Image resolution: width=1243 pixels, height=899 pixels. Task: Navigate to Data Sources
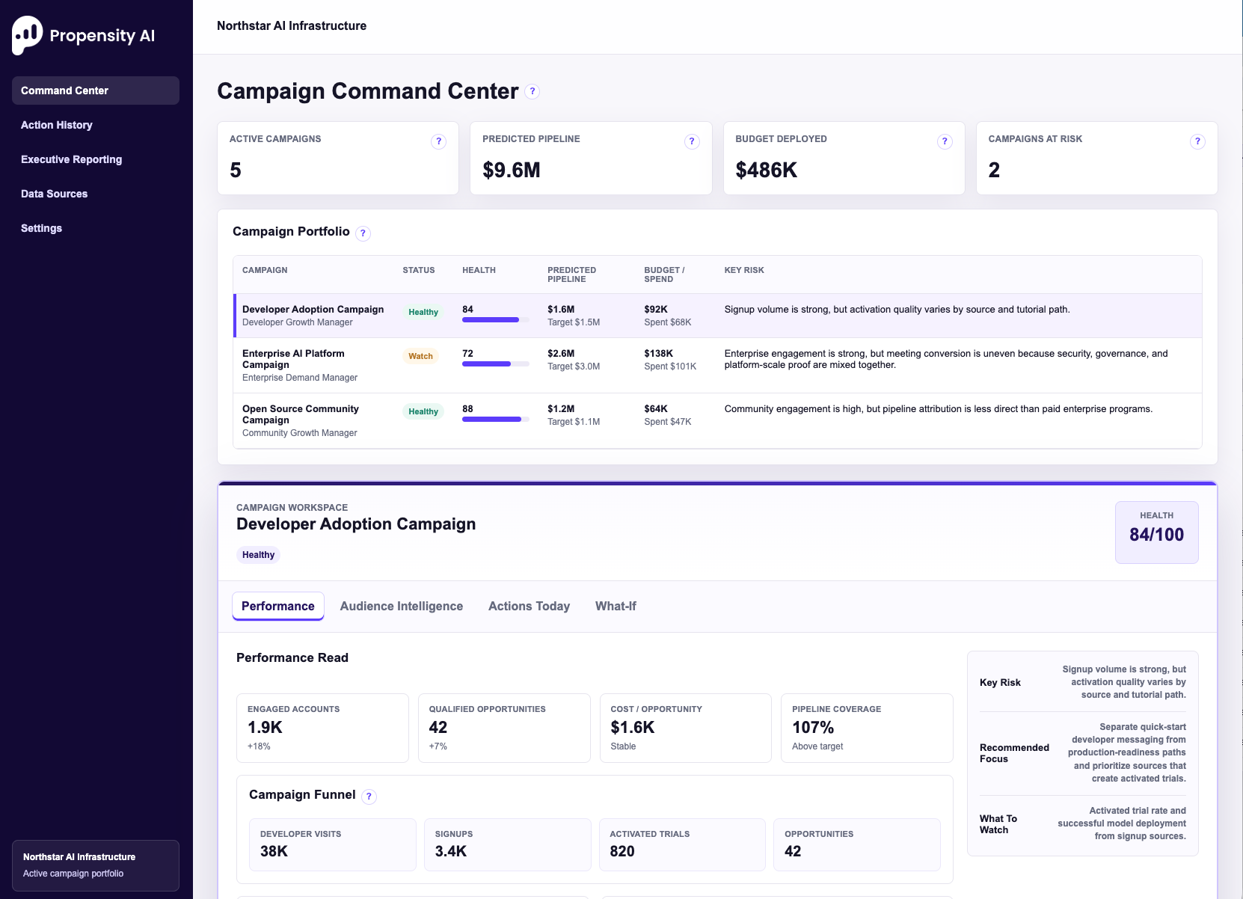point(96,194)
